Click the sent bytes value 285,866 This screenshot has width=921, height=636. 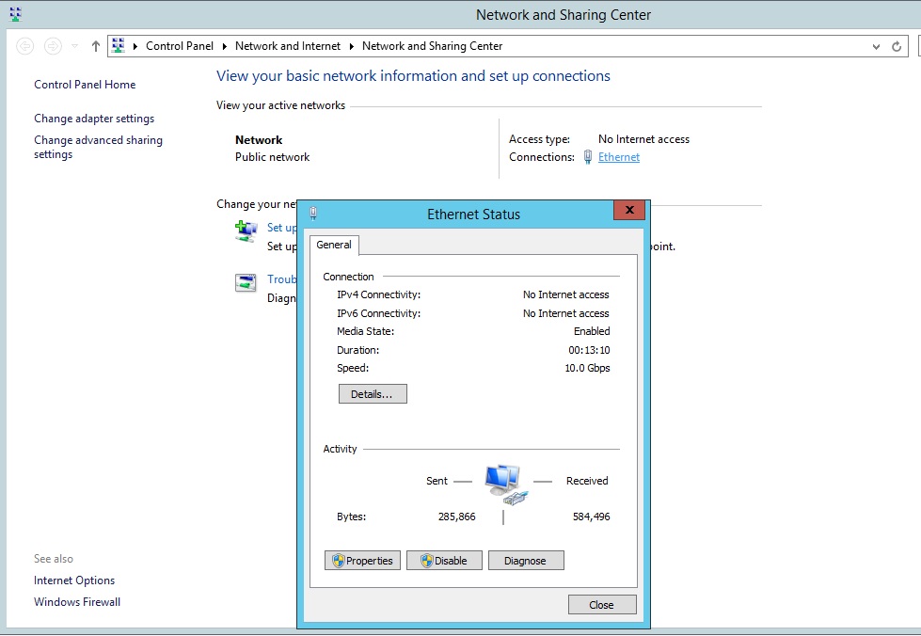point(457,517)
